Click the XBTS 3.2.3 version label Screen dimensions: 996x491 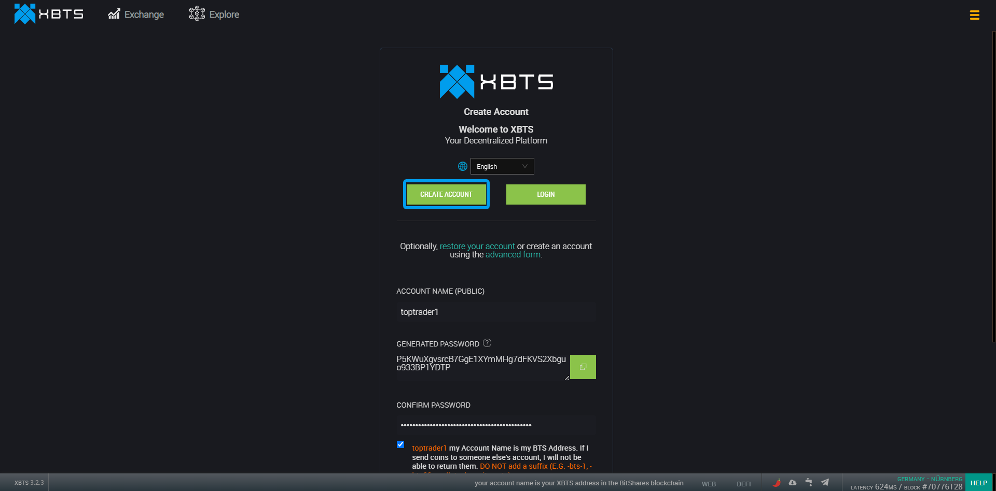click(x=29, y=483)
